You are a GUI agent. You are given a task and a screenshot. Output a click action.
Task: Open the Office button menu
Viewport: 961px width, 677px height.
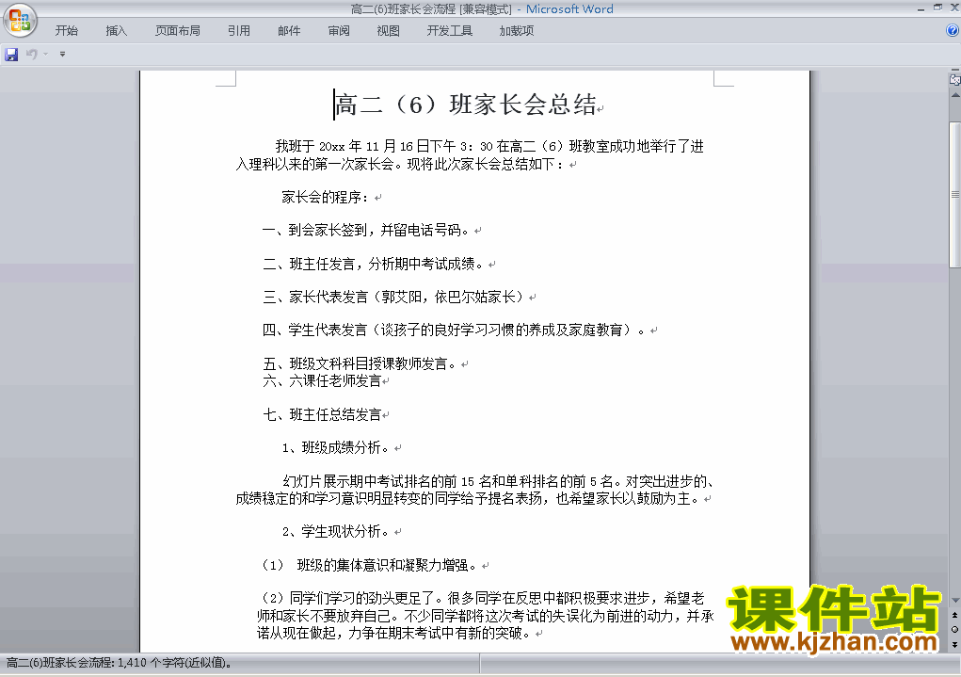(x=20, y=20)
